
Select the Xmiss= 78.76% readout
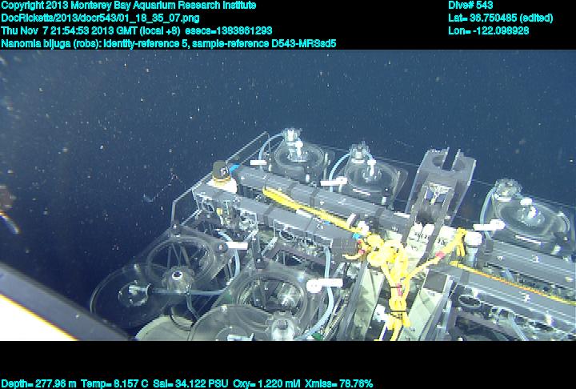(339, 383)
